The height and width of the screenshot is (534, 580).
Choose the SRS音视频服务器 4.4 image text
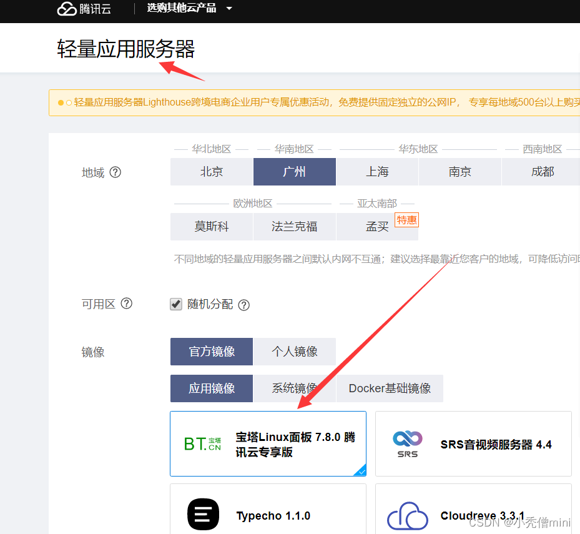coord(496,445)
